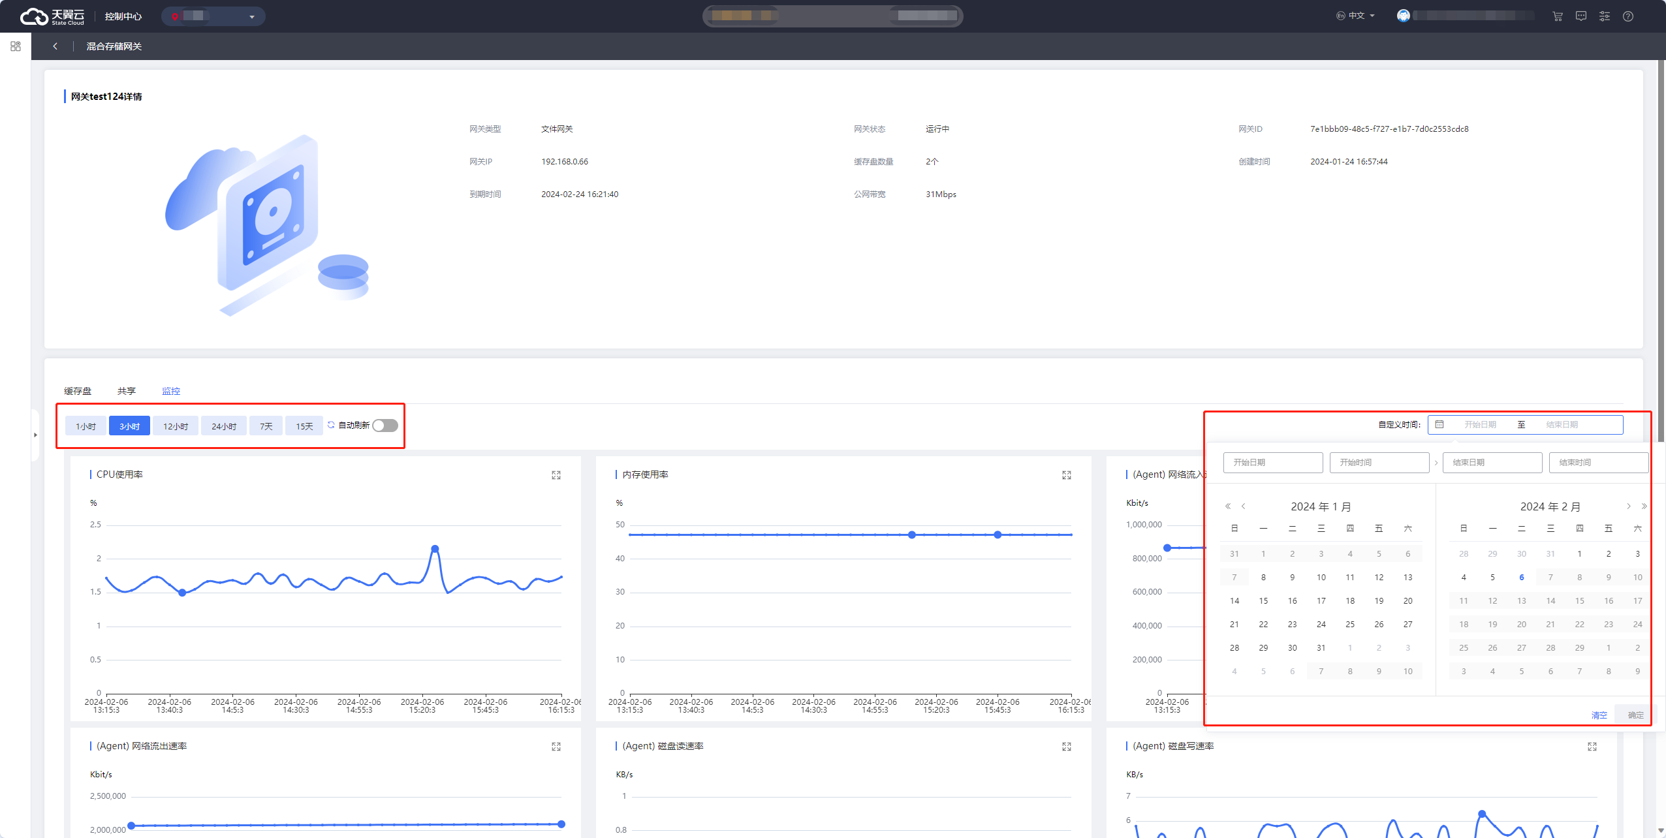Expand the CPU使用率 chart fullscreen
Viewport: 1666px width, 838px height.
556,475
